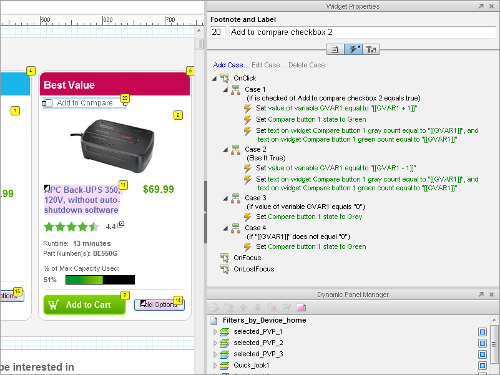The height and width of the screenshot is (375, 500).
Task: Toggle visibility of selected_PVP_3 panel
Action: click(x=483, y=354)
